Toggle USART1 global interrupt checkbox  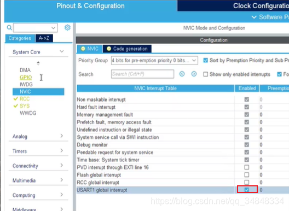pos(247,190)
